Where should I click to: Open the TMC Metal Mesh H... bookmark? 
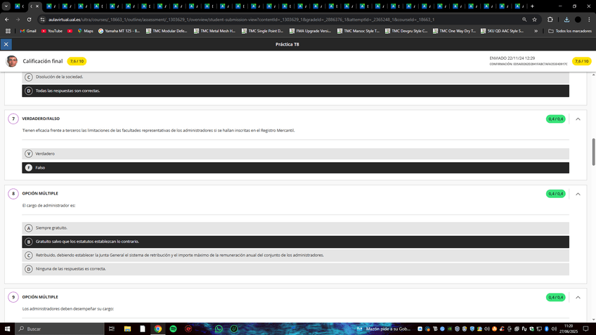pyautogui.click(x=215, y=31)
